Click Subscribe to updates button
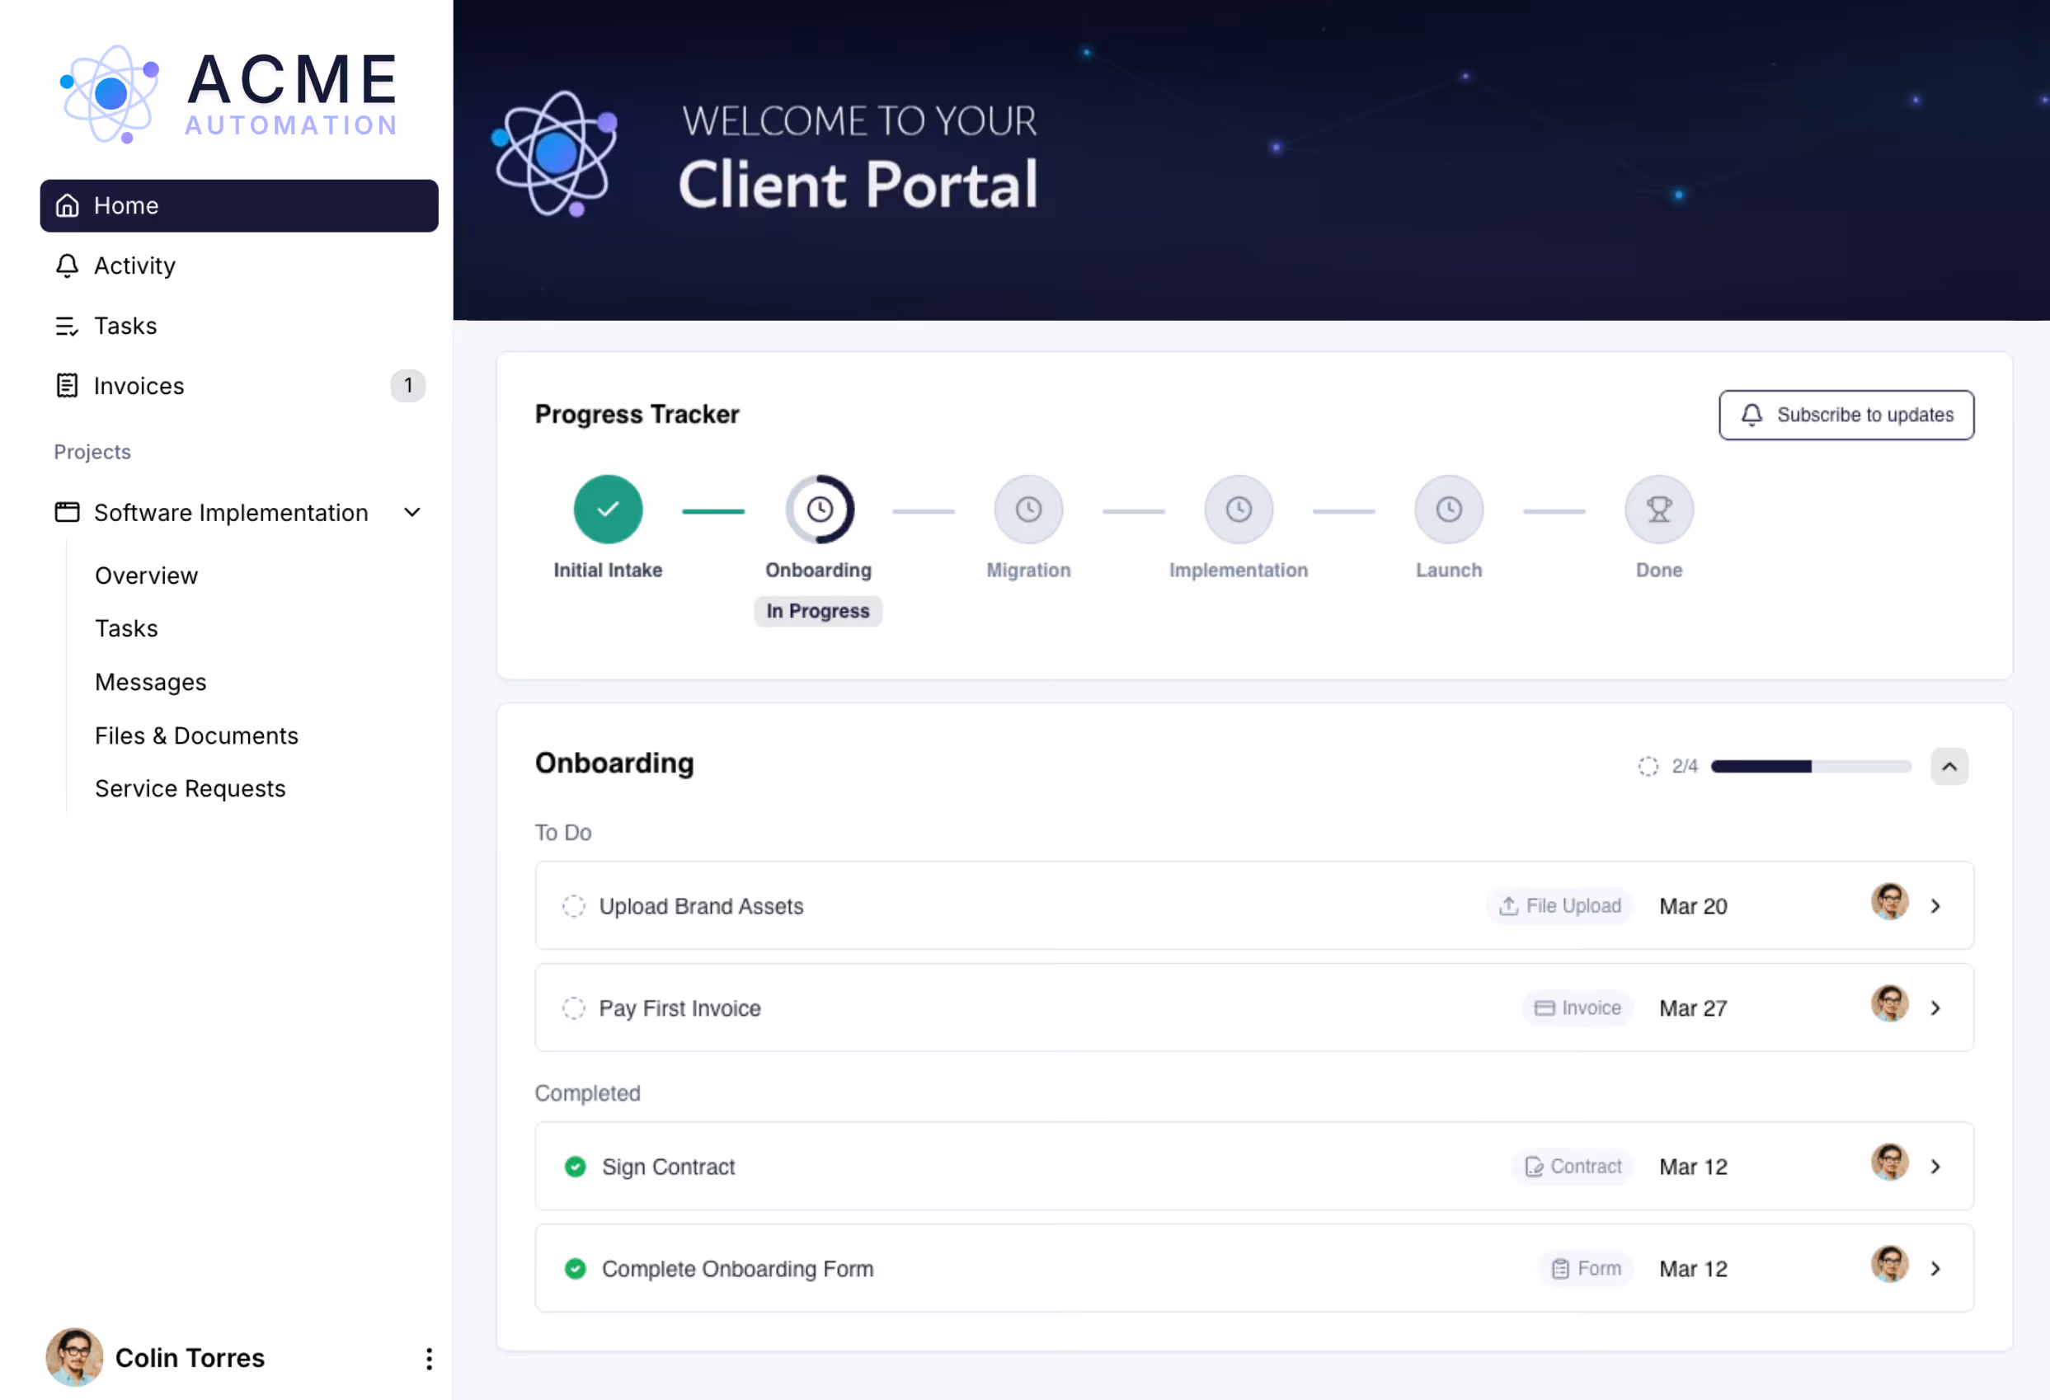Image resolution: width=2050 pixels, height=1400 pixels. point(1845,415)
